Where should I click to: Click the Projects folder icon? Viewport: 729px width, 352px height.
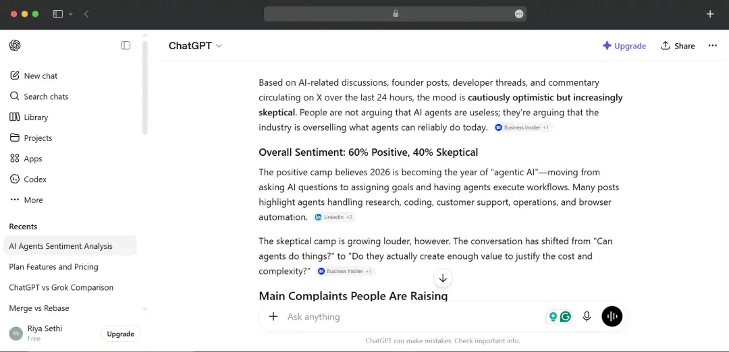point(14,138)
